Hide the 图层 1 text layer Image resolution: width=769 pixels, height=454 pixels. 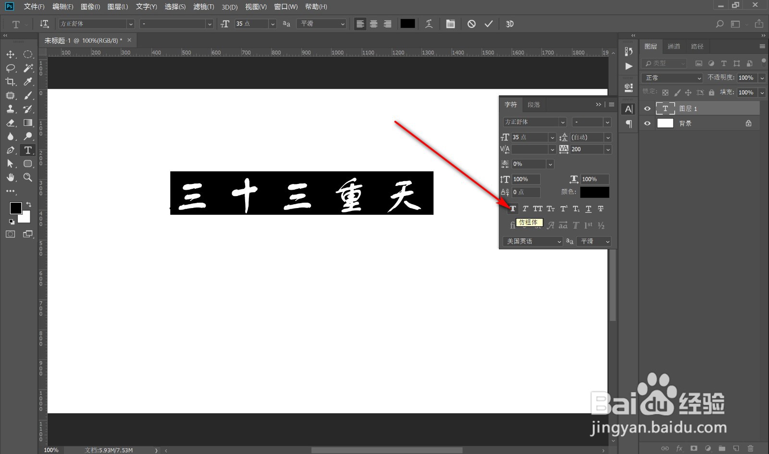(647, 109)
